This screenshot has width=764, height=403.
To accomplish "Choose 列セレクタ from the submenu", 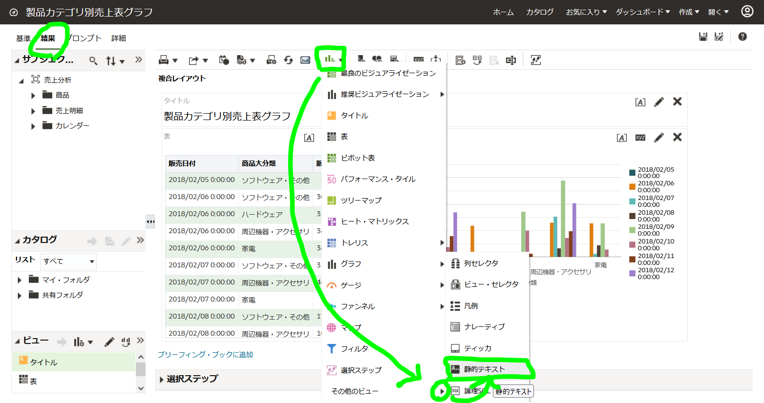I will tap(488, 263).
